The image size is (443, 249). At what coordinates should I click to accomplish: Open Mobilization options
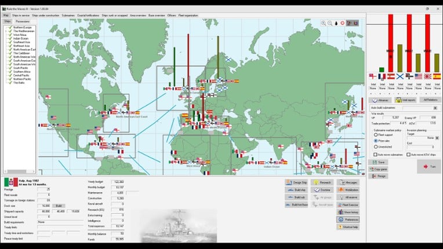[347, 190]
